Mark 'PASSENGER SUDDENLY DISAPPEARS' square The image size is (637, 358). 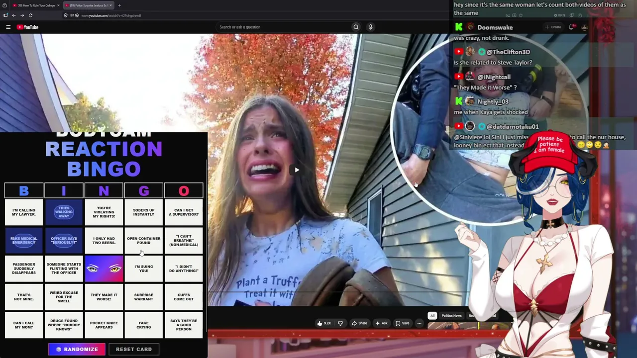[x=24, y=268]
